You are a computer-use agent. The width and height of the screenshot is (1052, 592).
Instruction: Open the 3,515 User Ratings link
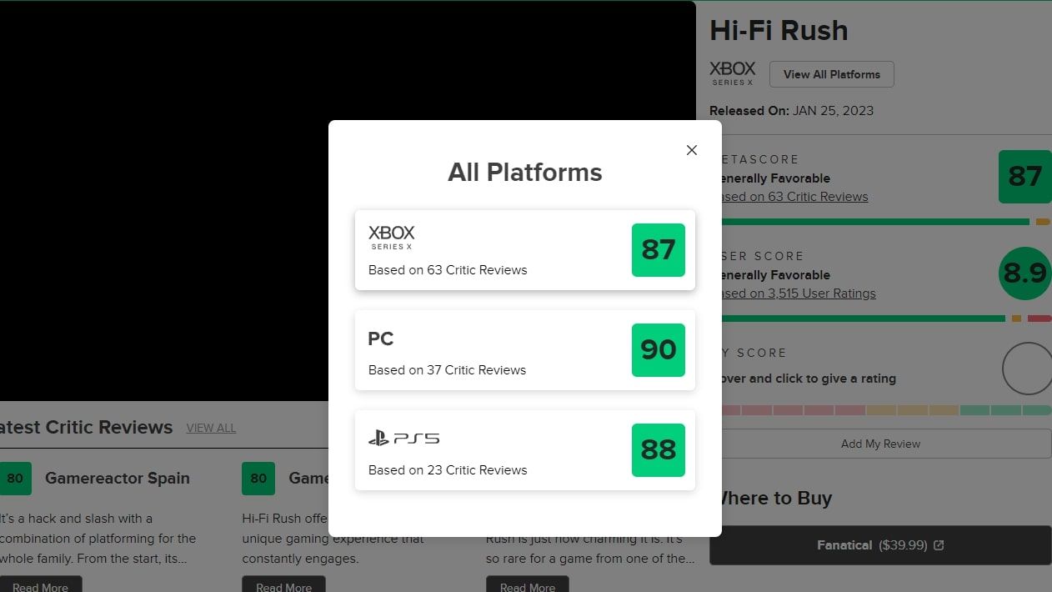[799, 293]
